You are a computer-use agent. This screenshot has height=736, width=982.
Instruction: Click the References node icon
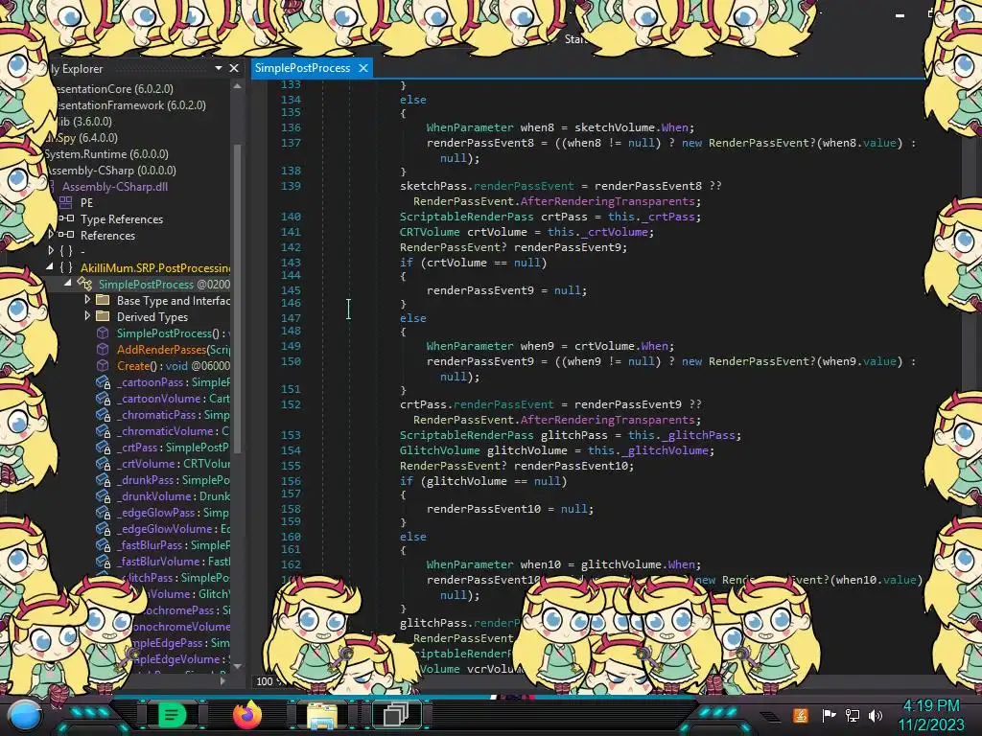[66, 236]
